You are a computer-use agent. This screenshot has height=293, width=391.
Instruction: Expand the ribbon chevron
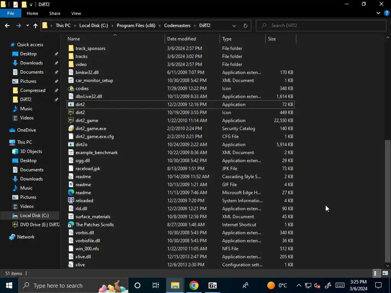coord(378,13)
